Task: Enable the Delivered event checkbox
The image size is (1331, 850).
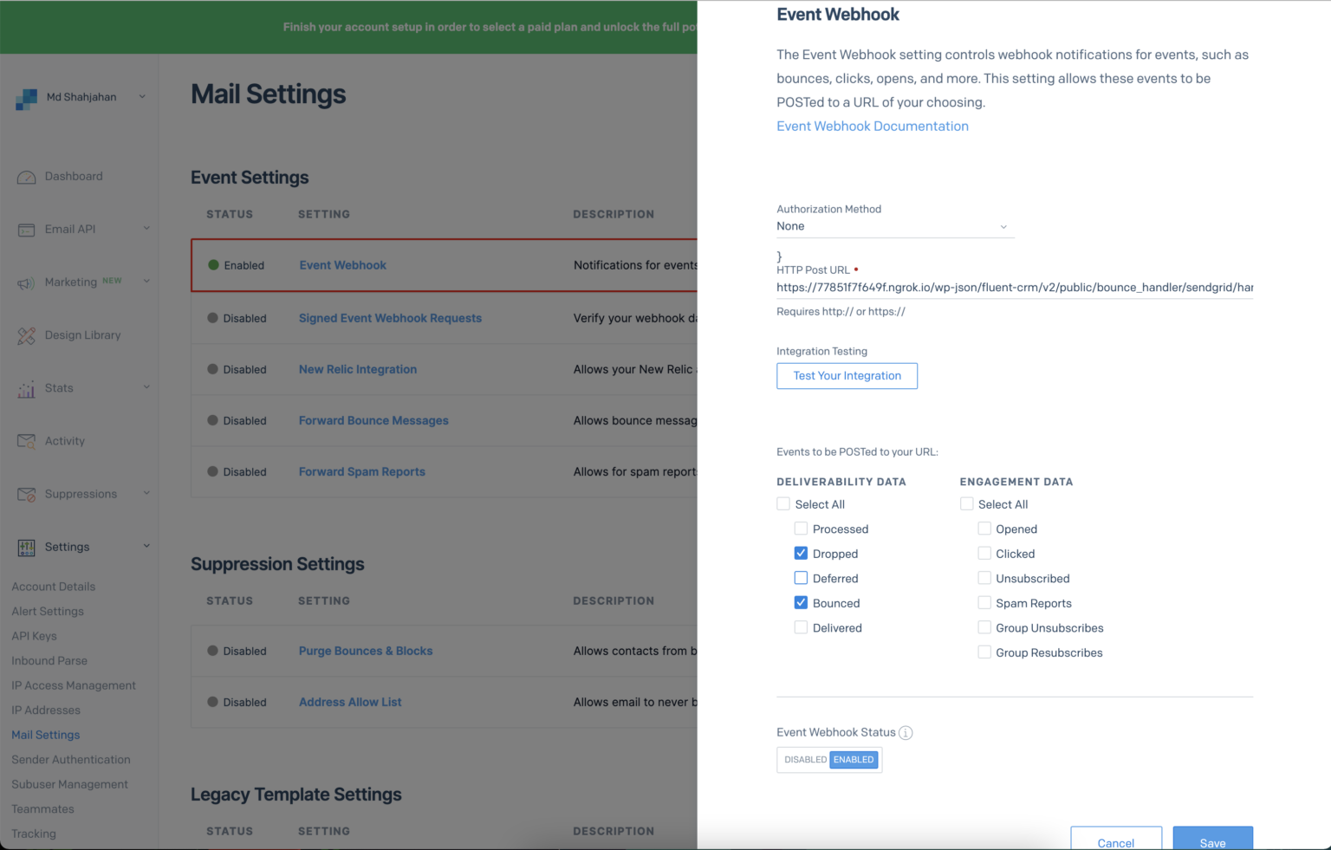Action: pyautogui.click(x=801, y=627)
